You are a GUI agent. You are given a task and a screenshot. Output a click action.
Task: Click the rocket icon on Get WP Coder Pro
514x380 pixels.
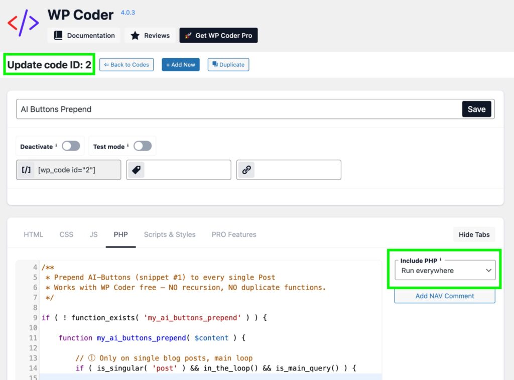pos(188,36)
